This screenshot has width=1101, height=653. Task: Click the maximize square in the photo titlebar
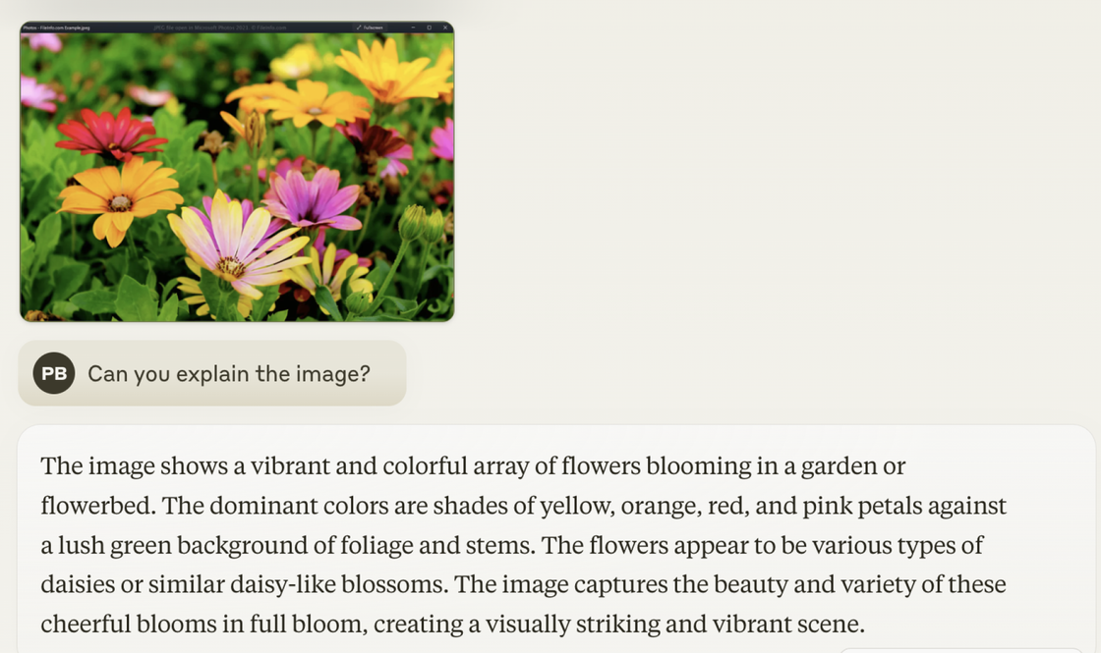coord(429,27)
